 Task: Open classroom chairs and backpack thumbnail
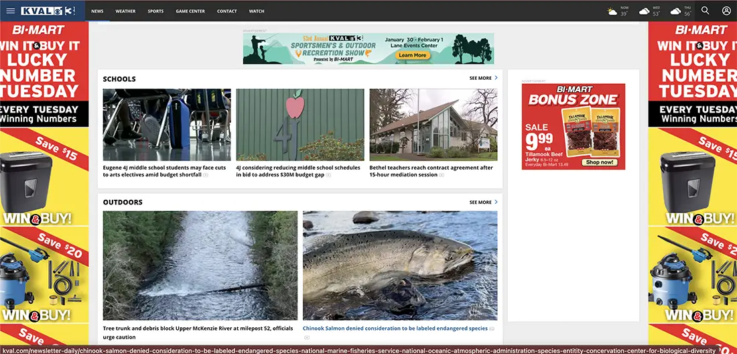(167, 125)
